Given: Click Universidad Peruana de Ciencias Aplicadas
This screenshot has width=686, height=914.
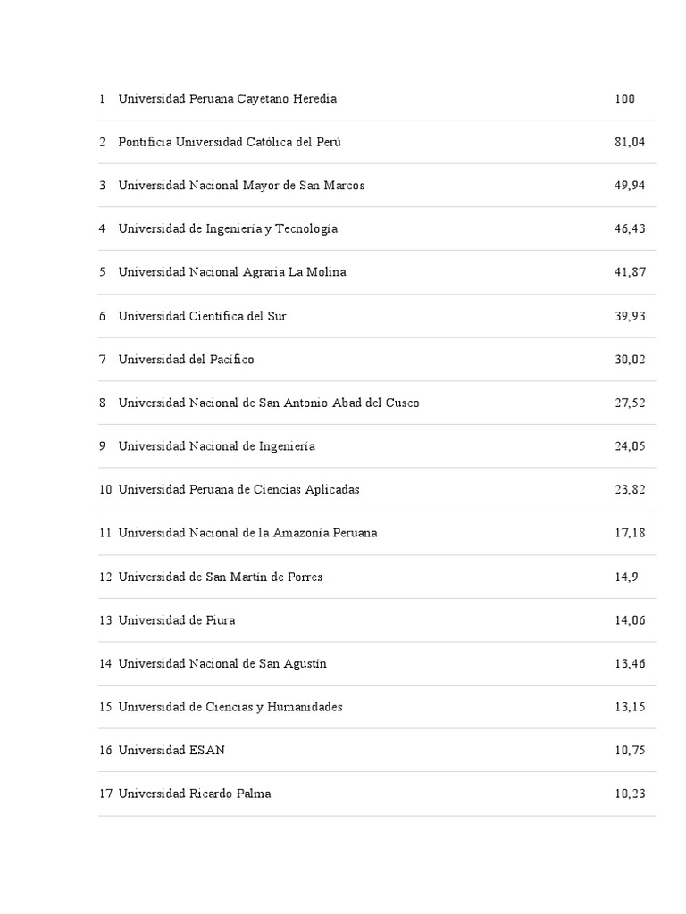Looking at the screenshot, I should (x=238, y=489).
